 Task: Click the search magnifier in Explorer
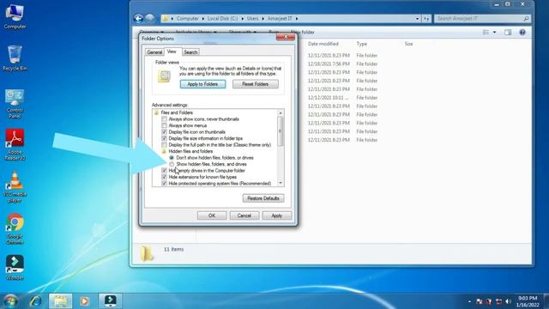pyautogui.click(x=526, y=18)
